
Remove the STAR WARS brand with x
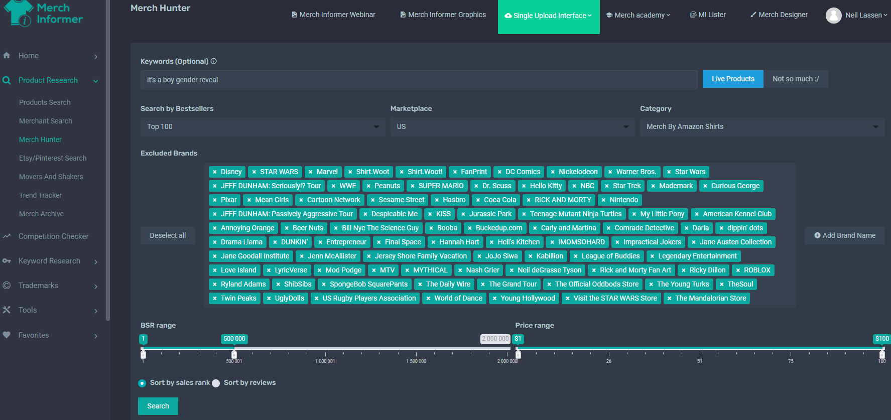(x=254, y=172)
